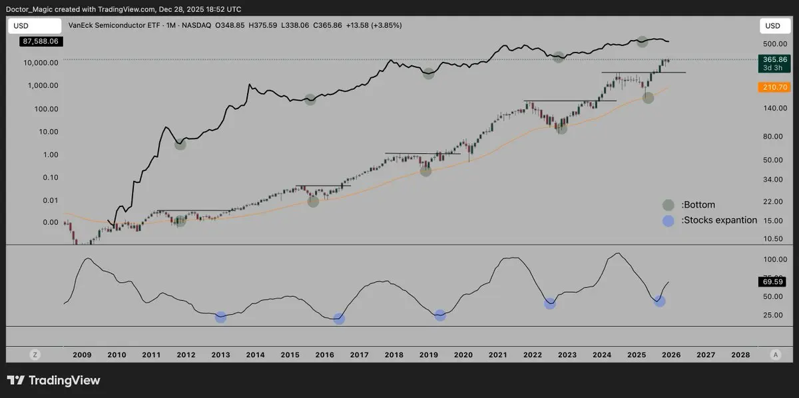Click the 2027 label on the time axis

(705, 355)
